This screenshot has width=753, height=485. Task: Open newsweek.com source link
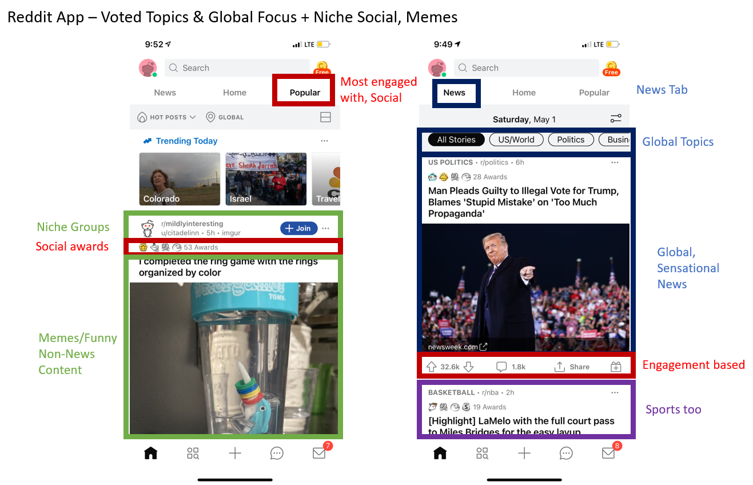tap(457, 347)
